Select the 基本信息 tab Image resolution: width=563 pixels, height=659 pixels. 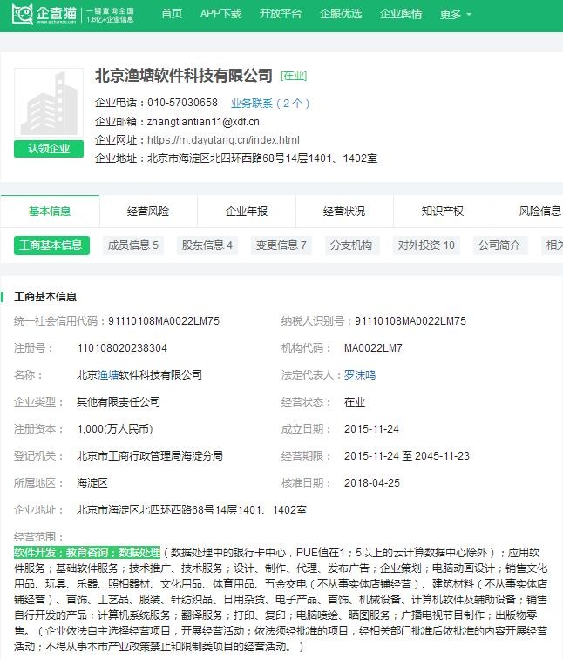point(50,211)
